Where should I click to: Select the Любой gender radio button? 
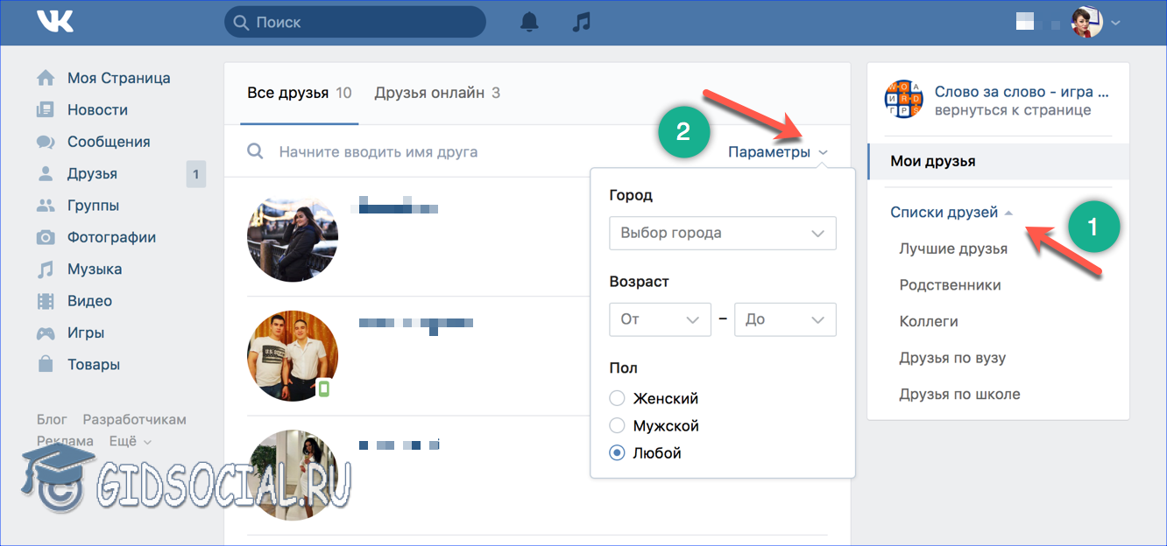617,453
